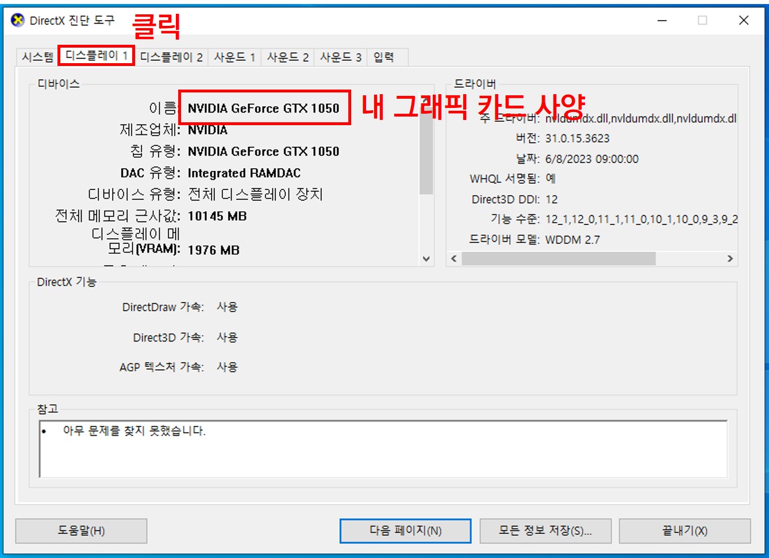The height and width of the screenshot is (558, 769).
Task: Open the 사운드 1 tab
Action: coord(234,57)
